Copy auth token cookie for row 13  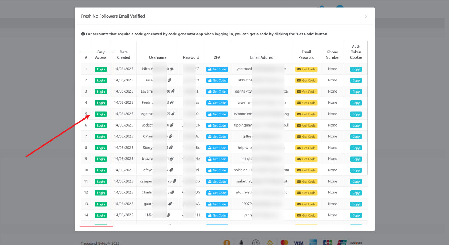(x=356, y=204)
